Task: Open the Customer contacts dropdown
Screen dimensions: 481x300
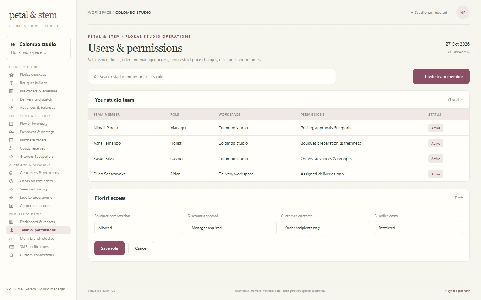Action: pyautogui.click(x=325, y=228)
